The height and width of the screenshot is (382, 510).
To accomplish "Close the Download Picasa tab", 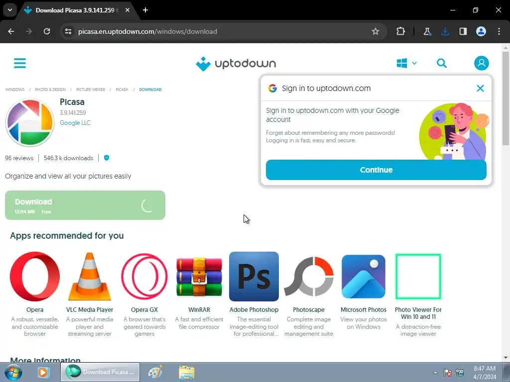I will click(127, 10).
